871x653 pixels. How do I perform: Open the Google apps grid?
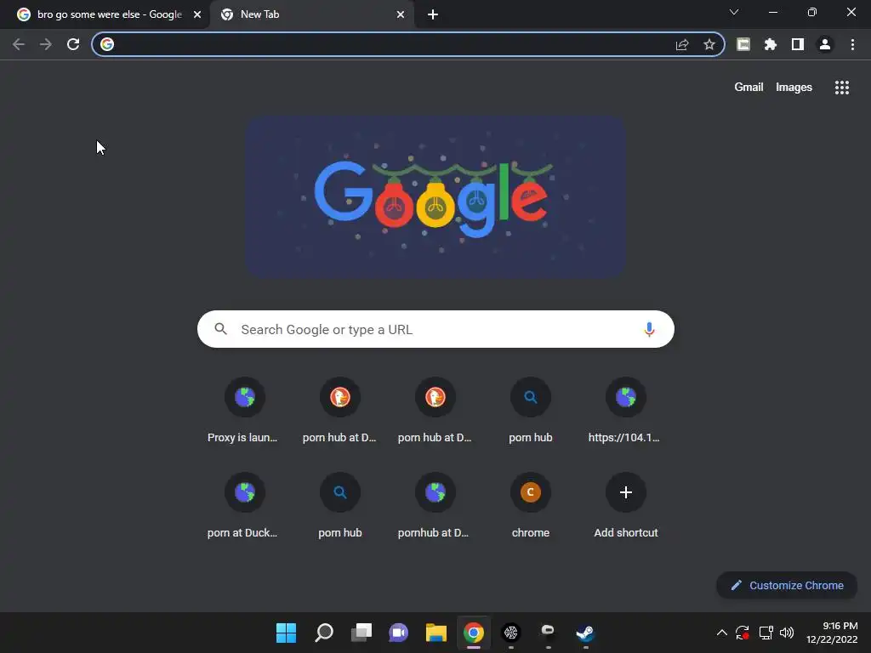[x=841, y=88]
